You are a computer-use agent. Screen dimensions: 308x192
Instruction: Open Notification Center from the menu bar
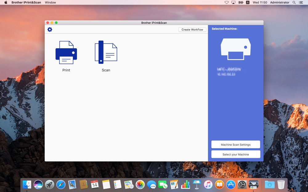coord(301,2)
